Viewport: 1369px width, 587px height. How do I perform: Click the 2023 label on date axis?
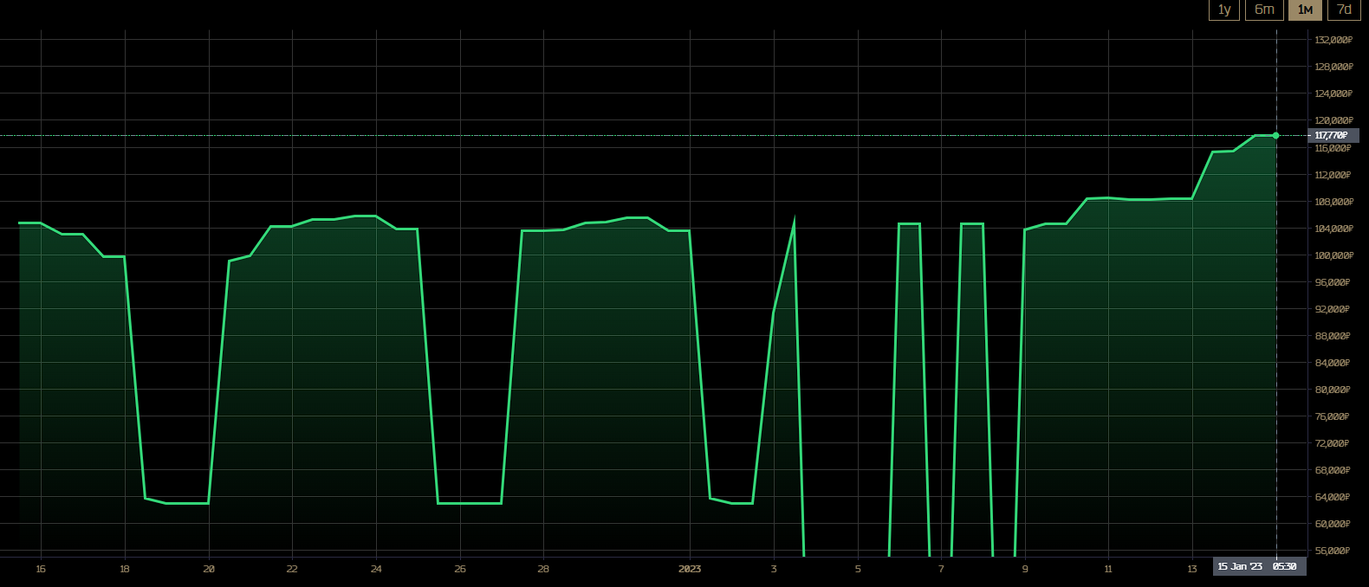coord(690,569)
